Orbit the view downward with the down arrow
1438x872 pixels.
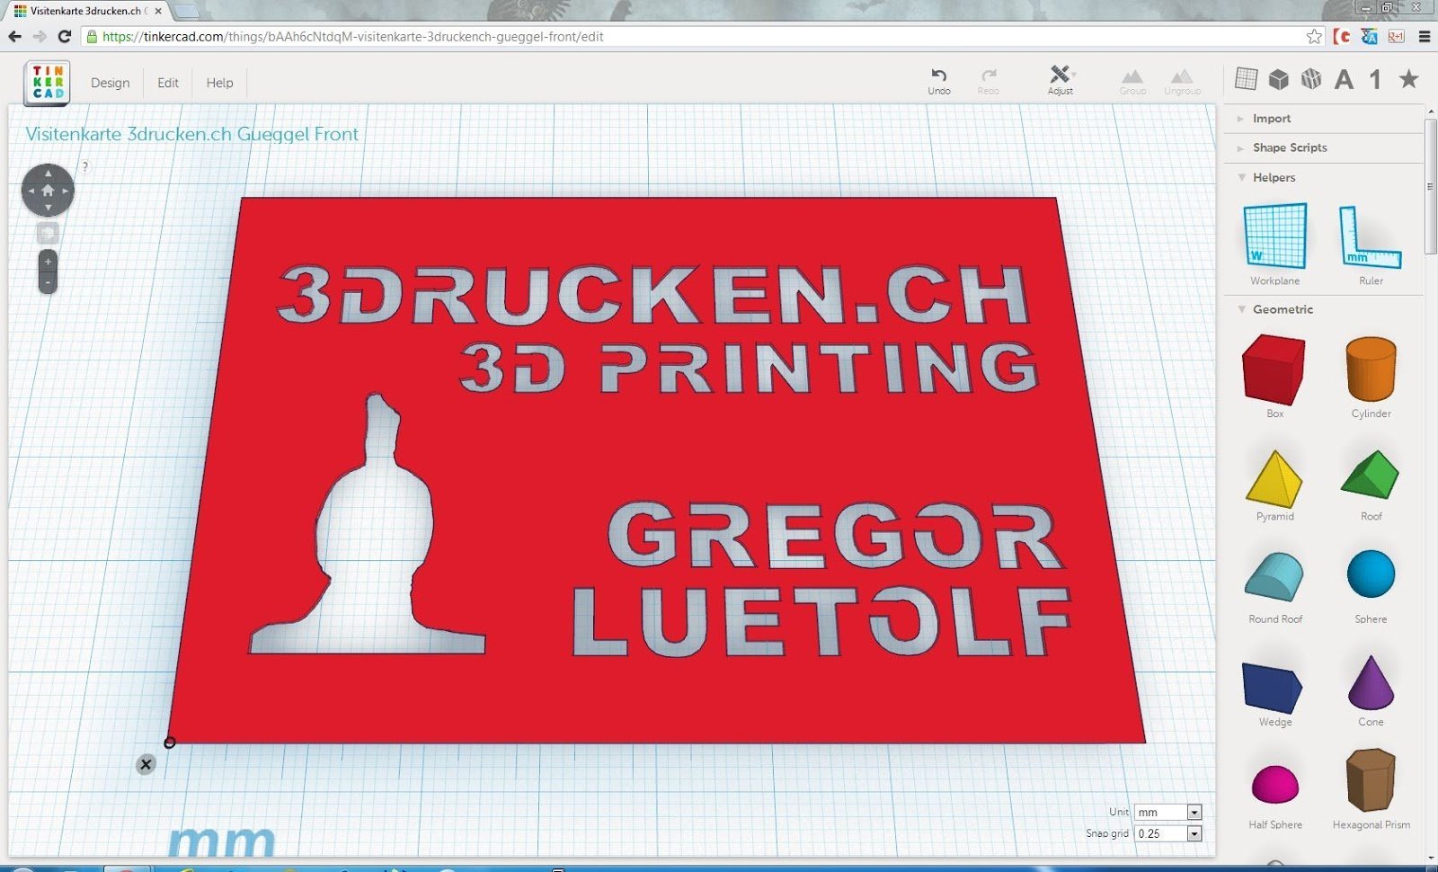[x=48, y=208]
